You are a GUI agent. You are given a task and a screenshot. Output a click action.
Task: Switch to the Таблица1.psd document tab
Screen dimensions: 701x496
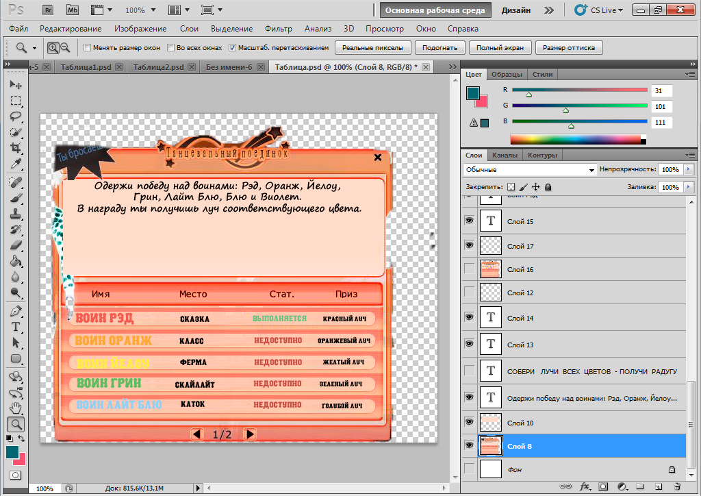click(x=86, y=67)
